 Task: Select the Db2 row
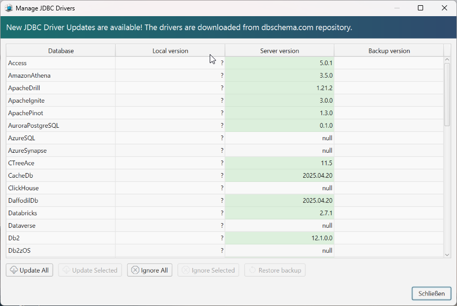pyautogui.click(x=225, y=238)
